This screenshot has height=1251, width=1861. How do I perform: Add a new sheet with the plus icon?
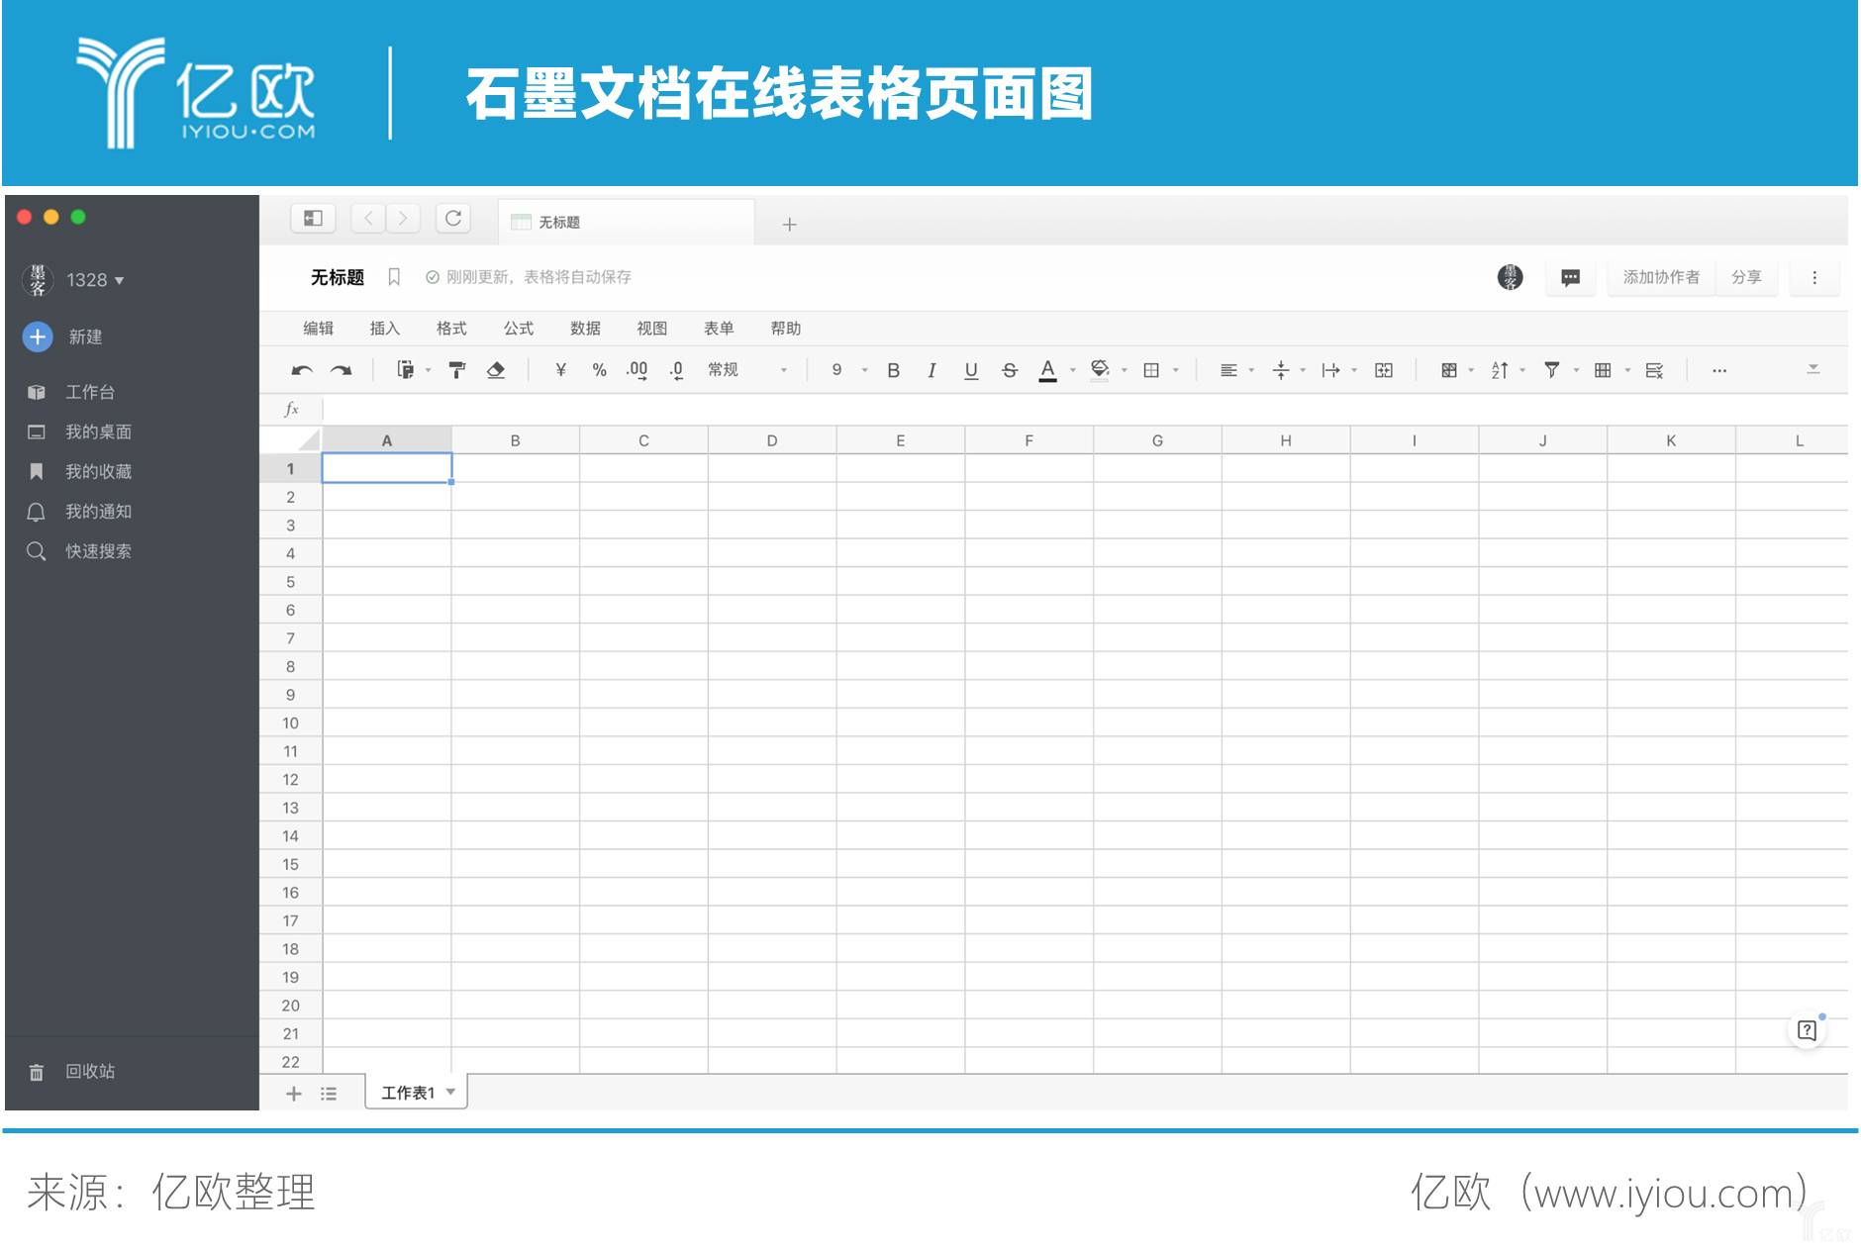[293, 1093]
